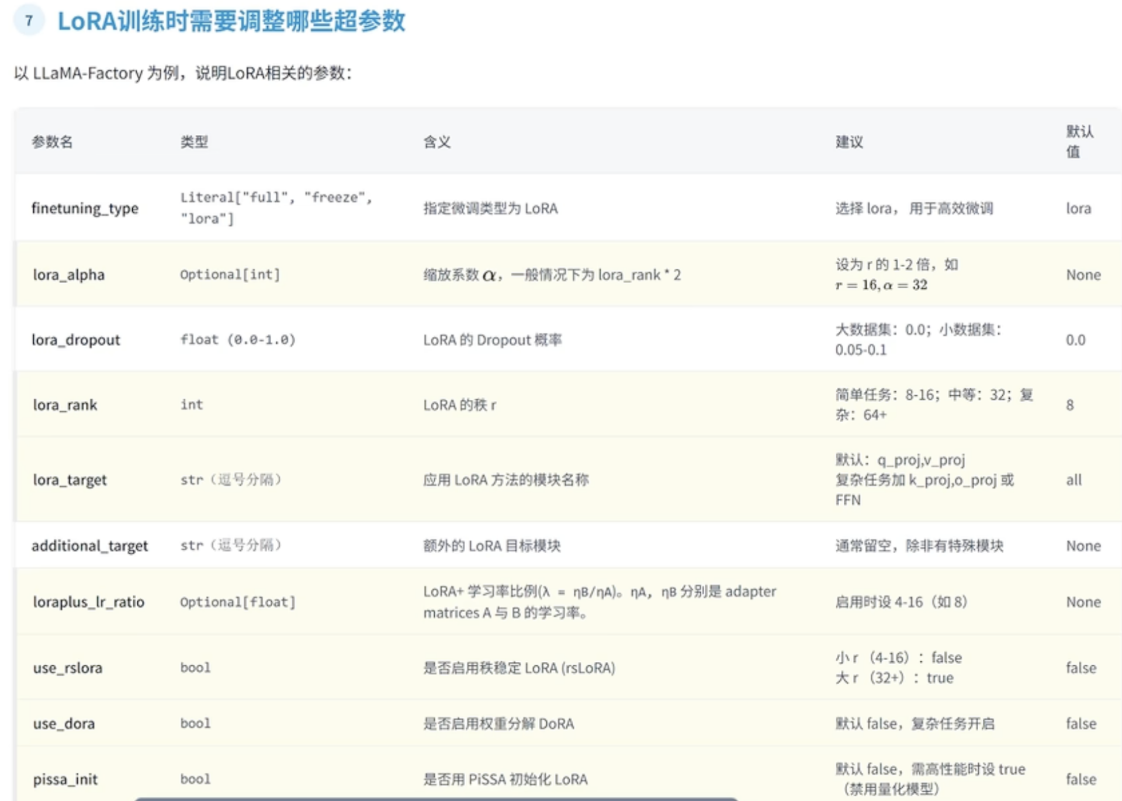The image size is (1122, 801).
Task: Click the suggestion '默认：q_proj,v_proj'
Action: pyautogui.click(x=900, y=460)
